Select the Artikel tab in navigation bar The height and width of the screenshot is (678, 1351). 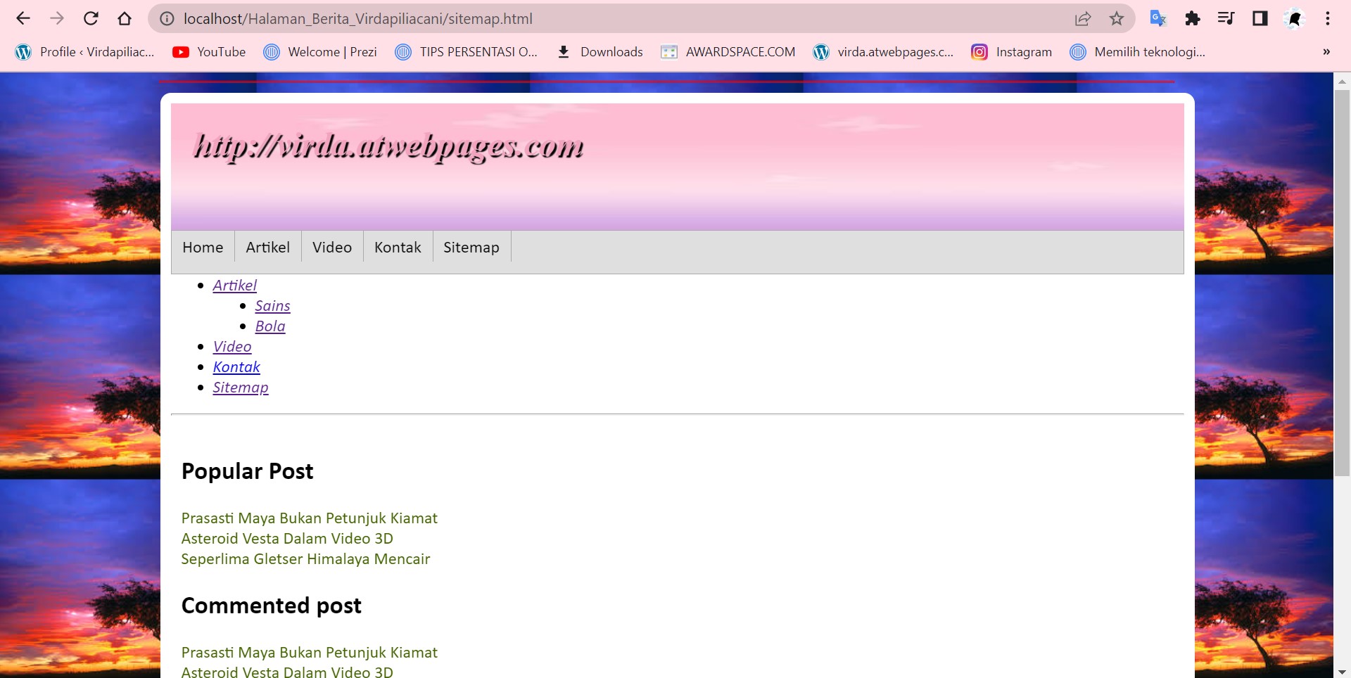[x=267, y=248]
